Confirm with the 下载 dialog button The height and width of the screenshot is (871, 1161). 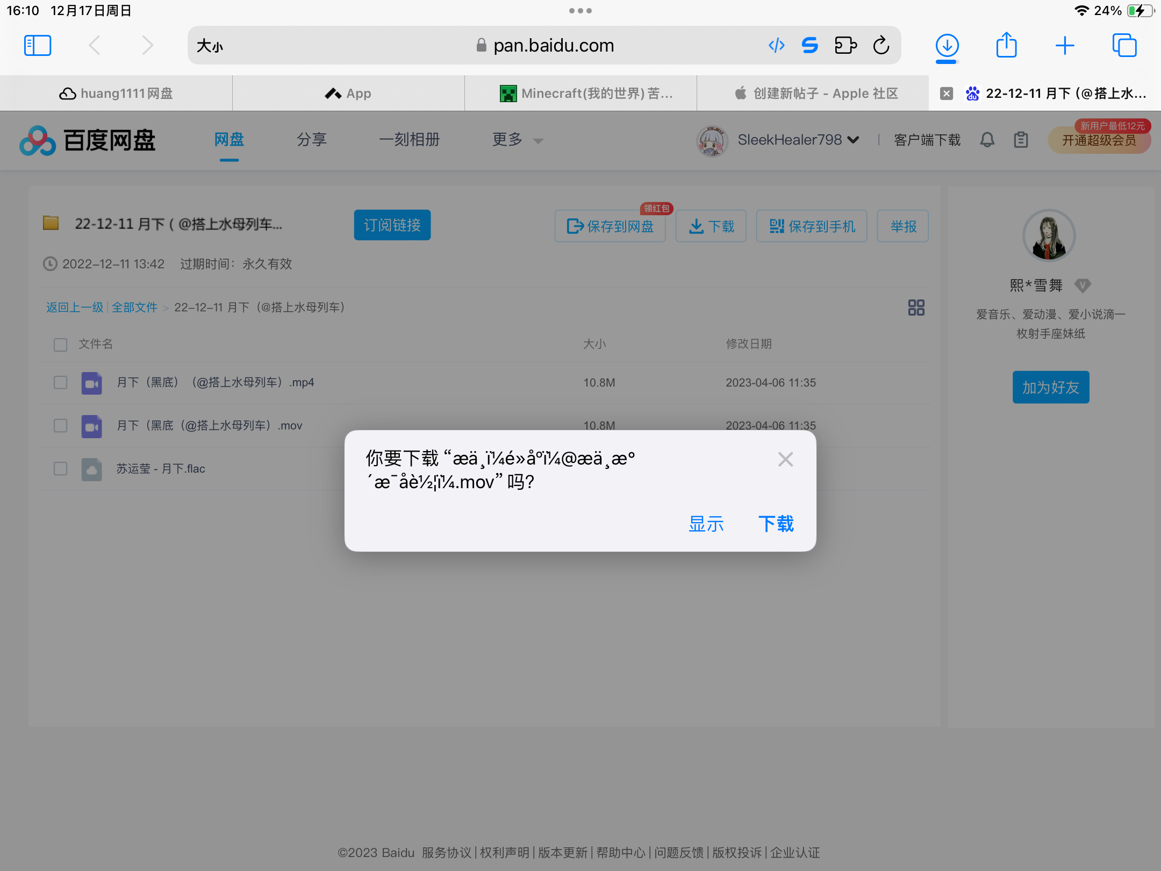[x=776, y=524]
